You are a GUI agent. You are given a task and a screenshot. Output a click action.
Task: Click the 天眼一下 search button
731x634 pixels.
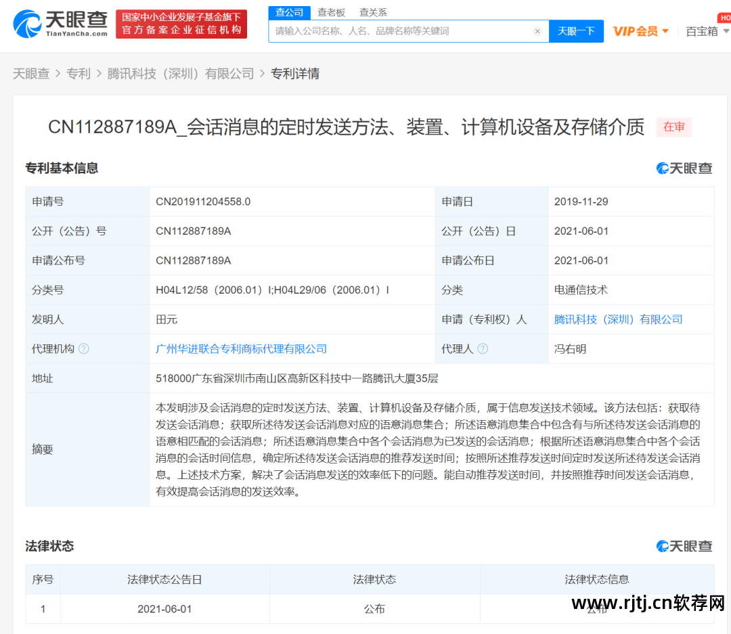[576, 31]
